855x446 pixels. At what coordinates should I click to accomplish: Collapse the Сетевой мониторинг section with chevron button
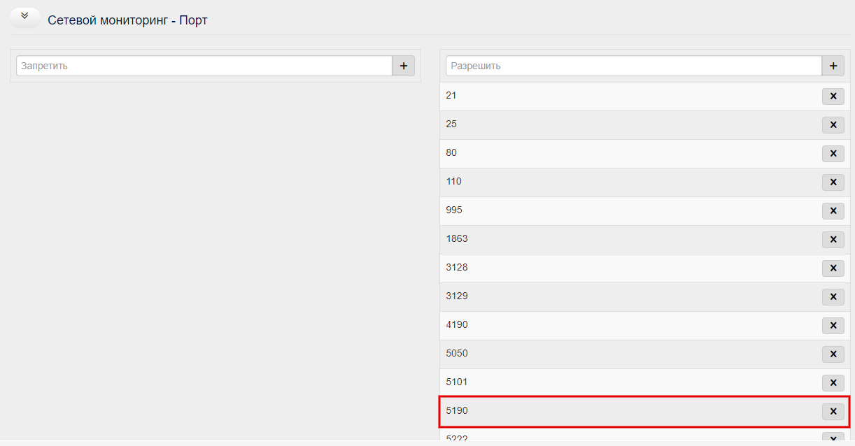tap(25, 16)
